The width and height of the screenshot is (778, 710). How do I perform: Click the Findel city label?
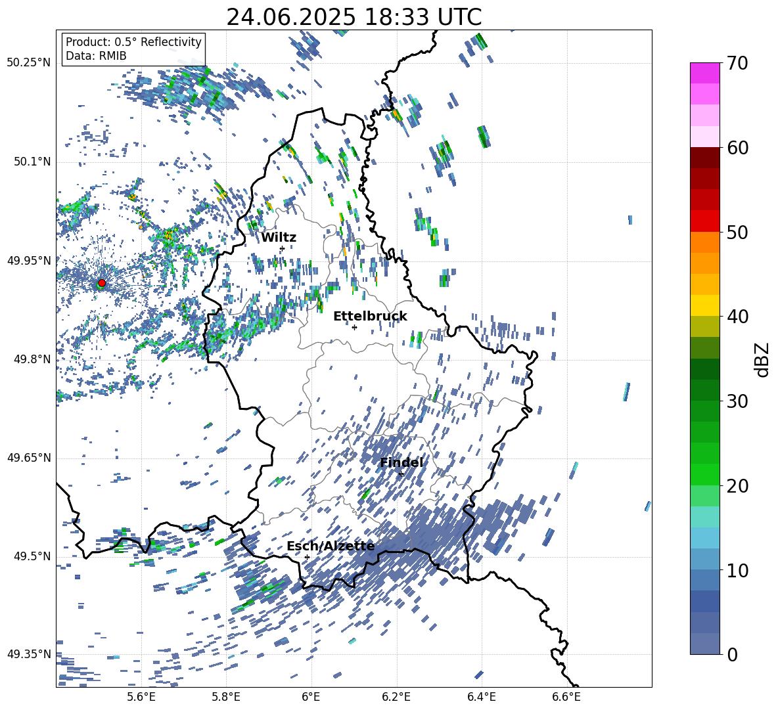pyautogui.click(x=401, y=462)
